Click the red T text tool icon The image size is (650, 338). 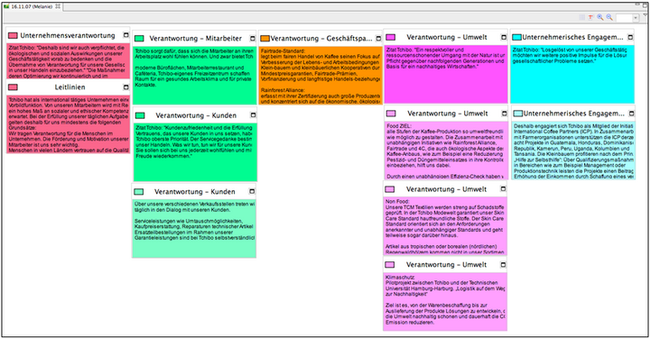590,17
